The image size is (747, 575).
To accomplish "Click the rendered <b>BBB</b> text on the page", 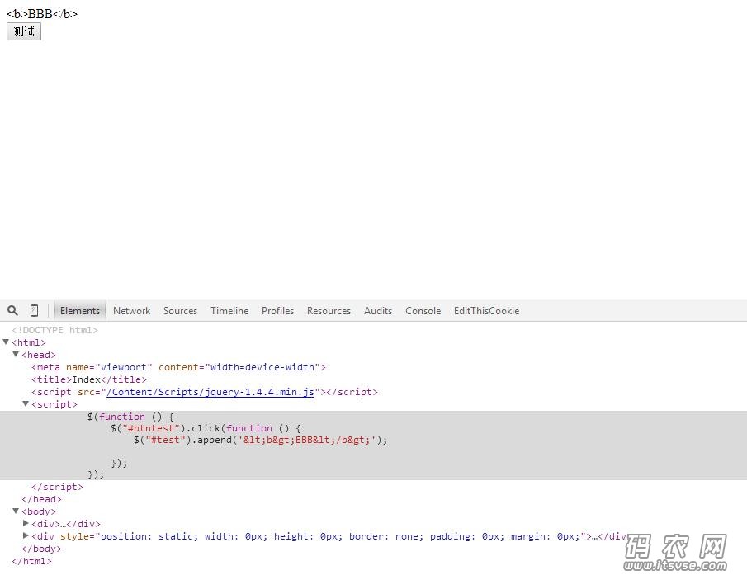I will tap(42, 14).
